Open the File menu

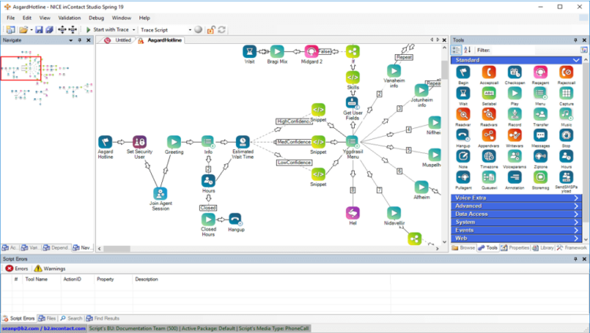[10, 17]
